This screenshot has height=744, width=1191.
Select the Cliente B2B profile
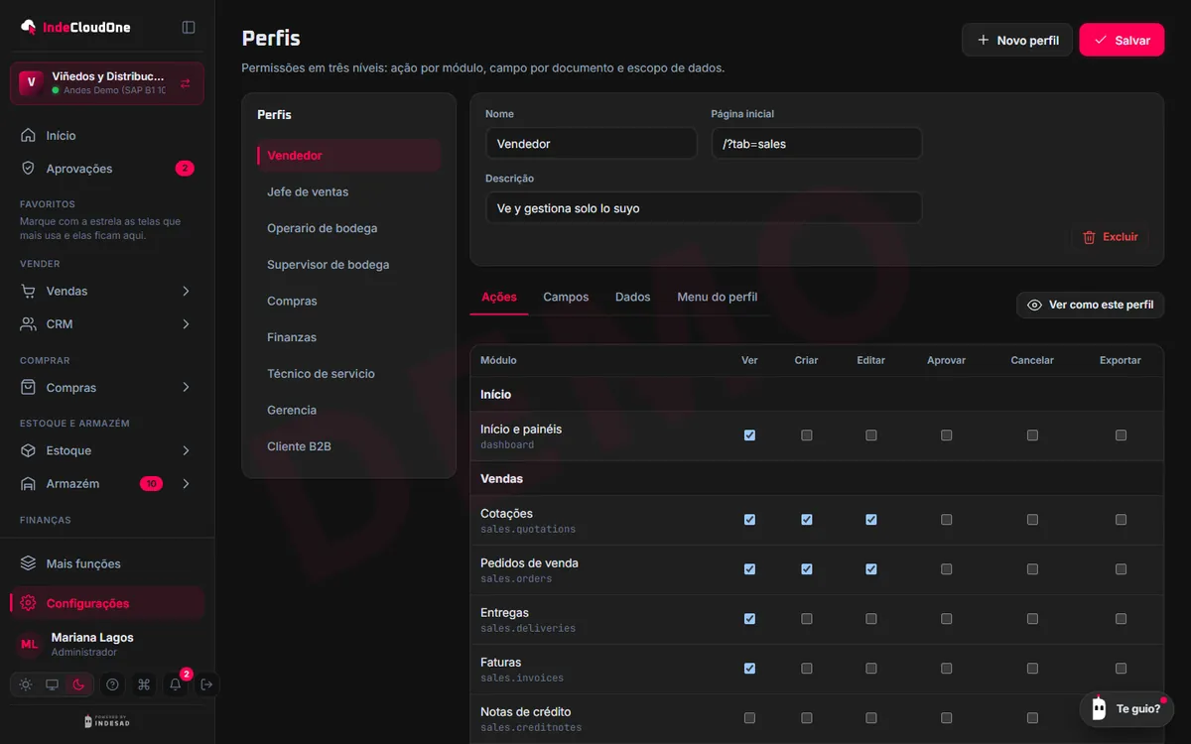pyautogui.click(x=349, y=447)
